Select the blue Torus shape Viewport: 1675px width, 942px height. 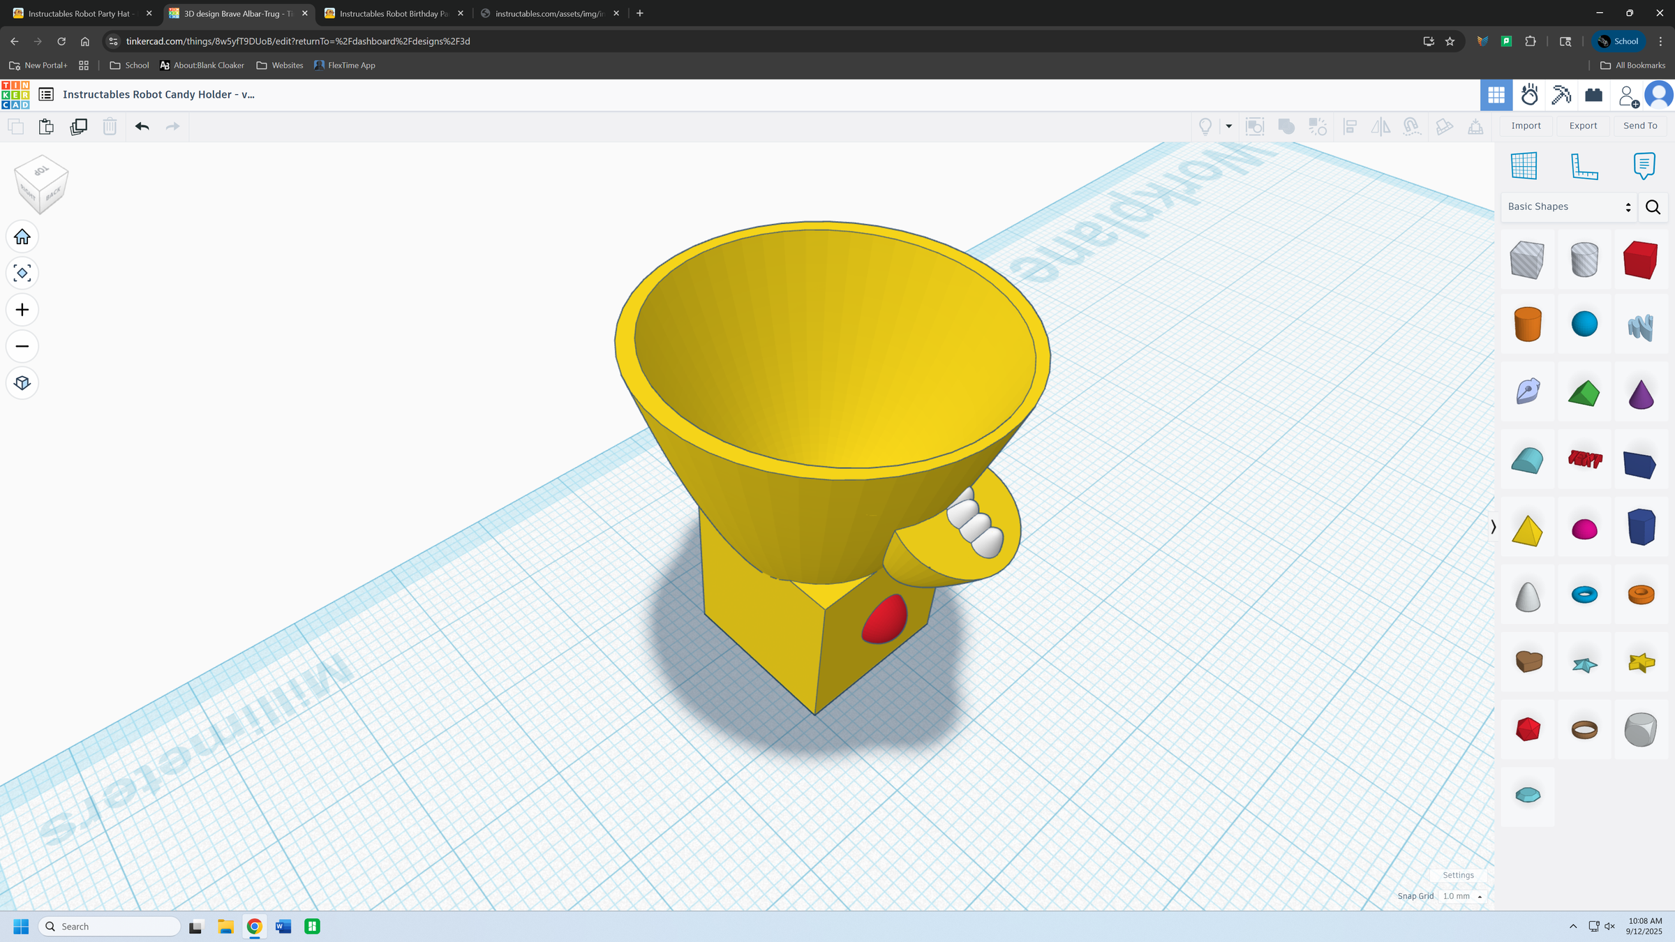1584,594
